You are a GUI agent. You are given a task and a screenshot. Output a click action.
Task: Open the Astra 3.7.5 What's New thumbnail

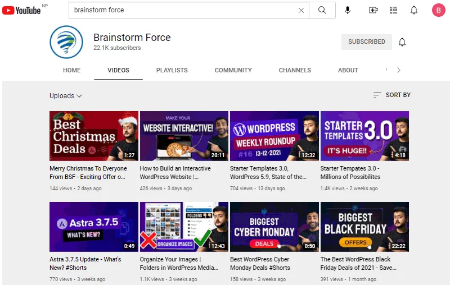(94, 227)
